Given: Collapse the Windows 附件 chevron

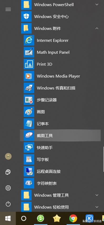Looking at the screenshot, I should click(97, 28).
